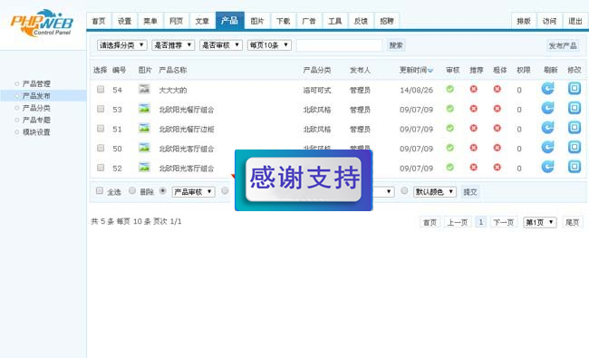Click the 退出 logout button
589x358 pixels.
575,21
